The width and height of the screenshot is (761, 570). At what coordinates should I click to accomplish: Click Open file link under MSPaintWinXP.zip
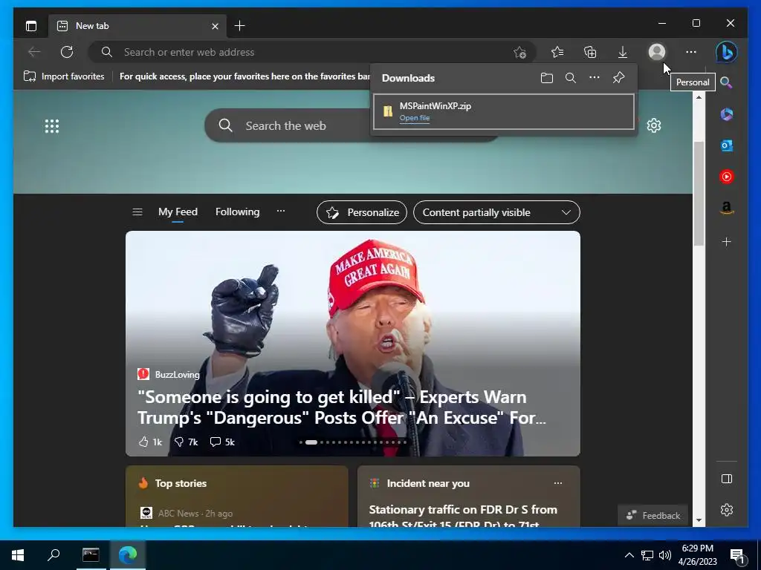415,118
